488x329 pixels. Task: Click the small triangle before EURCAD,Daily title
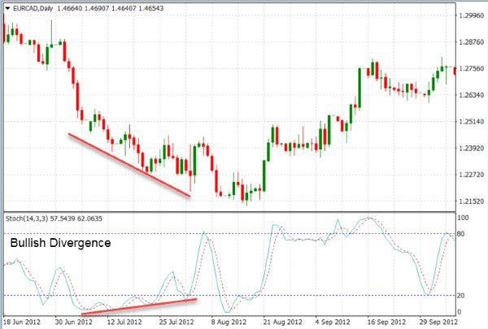pyautogui.click(x=6, y=7)
